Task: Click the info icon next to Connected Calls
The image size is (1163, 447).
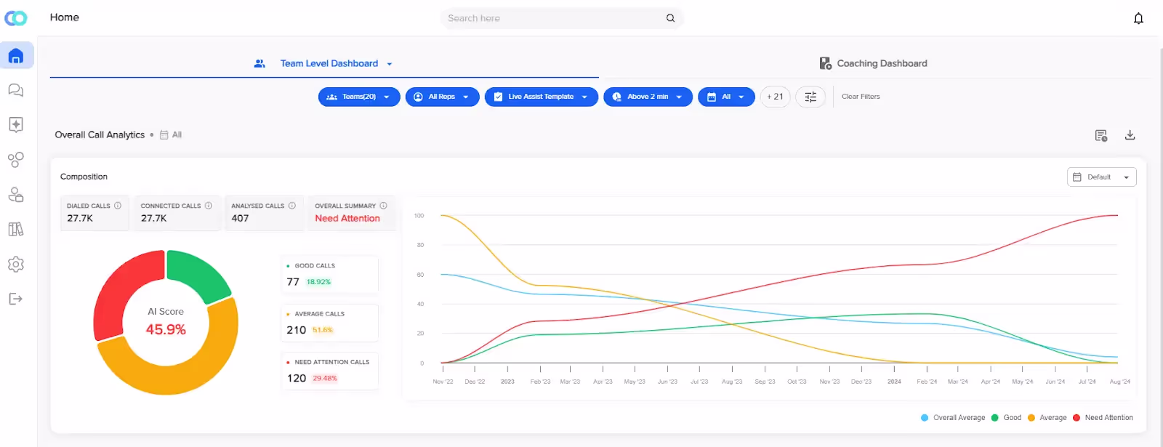Action: click(209, 206)
